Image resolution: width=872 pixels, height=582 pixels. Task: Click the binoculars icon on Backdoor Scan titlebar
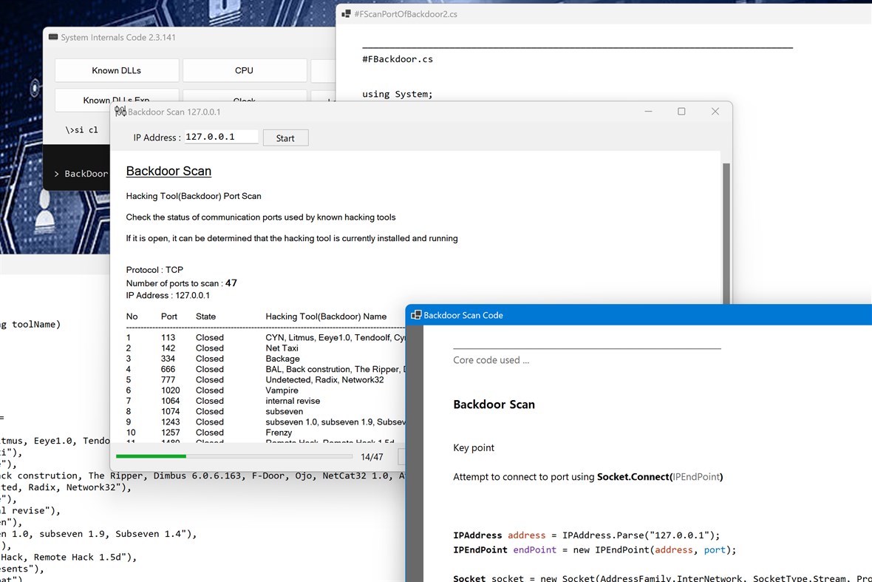pos(119,111)
